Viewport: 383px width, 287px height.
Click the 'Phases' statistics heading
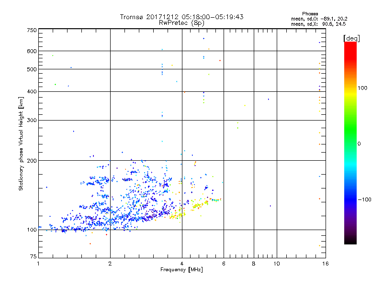click(310, 14)
